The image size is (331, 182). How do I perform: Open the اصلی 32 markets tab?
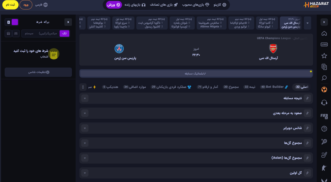pos(302,87)
